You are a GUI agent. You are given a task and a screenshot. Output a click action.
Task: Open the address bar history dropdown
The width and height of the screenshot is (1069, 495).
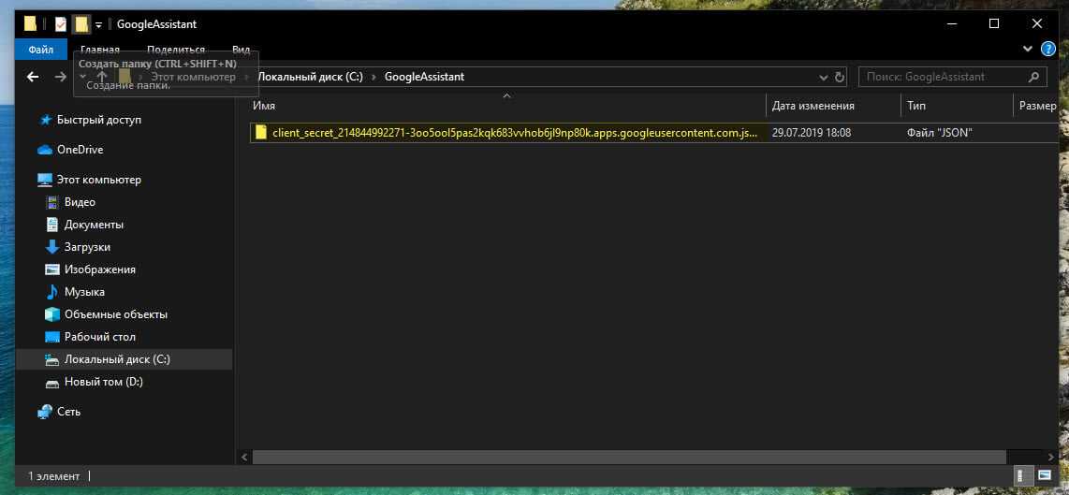click(822, 77)
